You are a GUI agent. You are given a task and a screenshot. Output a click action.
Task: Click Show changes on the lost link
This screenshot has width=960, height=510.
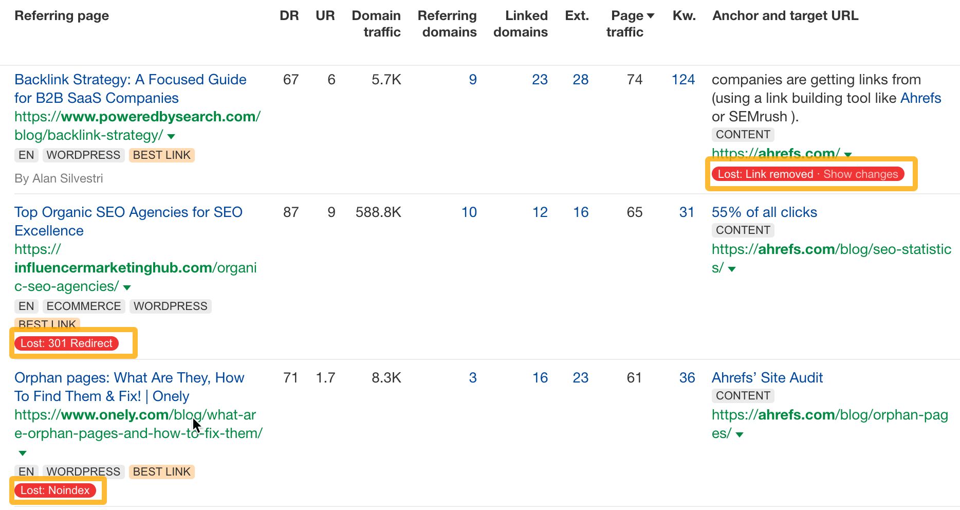[860, 174]
